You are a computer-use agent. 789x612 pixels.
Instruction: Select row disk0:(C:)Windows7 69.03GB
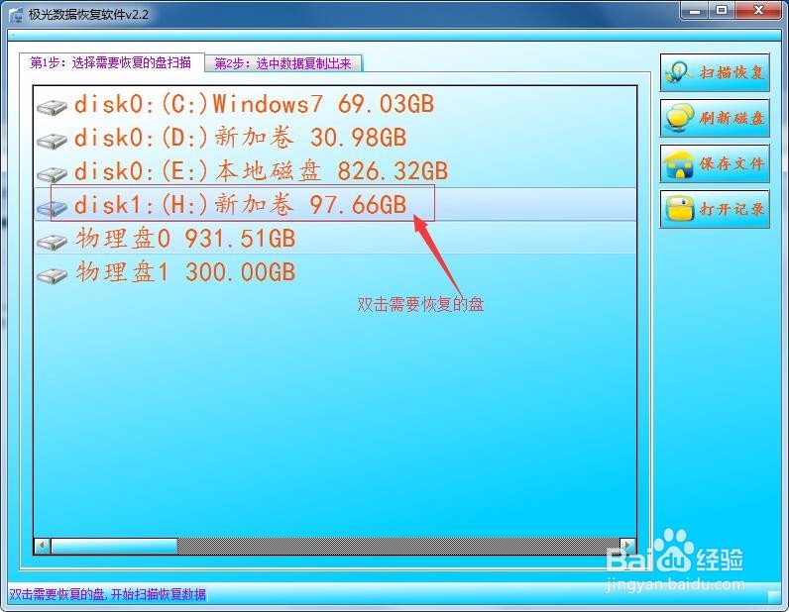point(335,104)
